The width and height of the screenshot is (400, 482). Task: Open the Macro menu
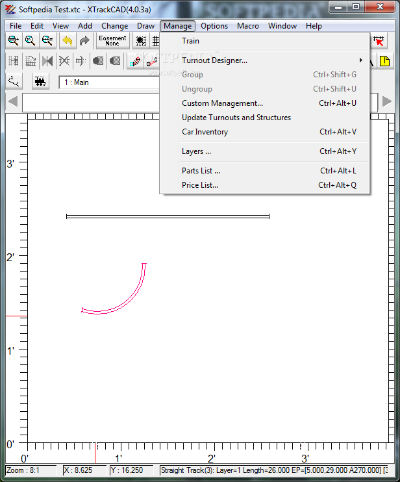[x=248, y=26]
